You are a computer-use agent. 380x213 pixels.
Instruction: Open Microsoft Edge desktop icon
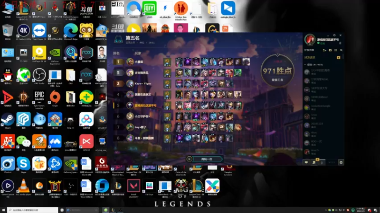coord(70,32)
